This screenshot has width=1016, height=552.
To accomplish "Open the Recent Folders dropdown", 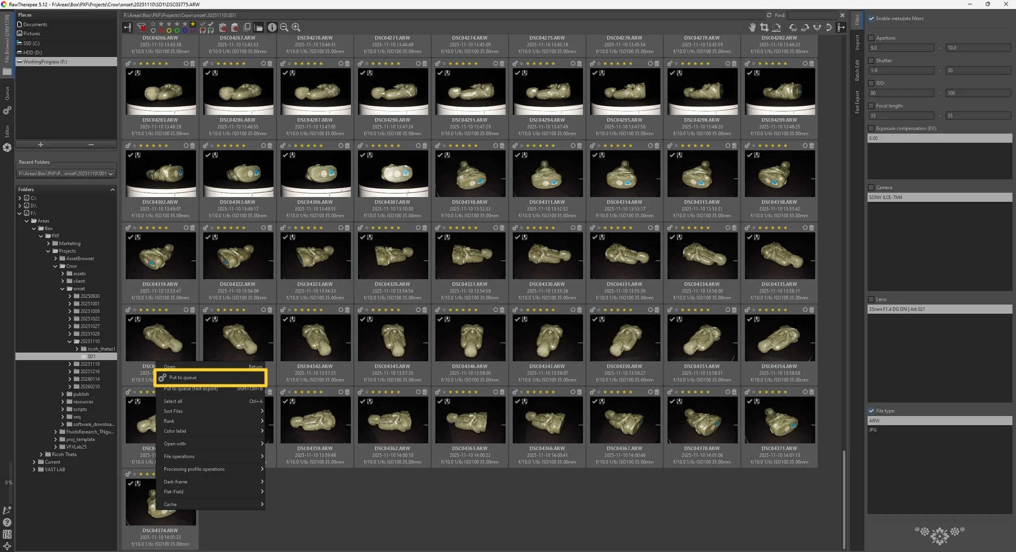I will (x=66, y=173).
